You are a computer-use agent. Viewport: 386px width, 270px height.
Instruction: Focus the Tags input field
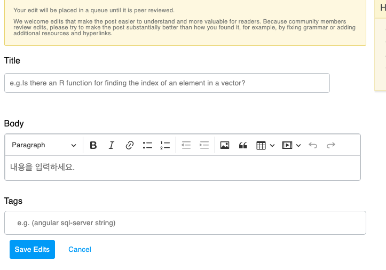[185, 223]
